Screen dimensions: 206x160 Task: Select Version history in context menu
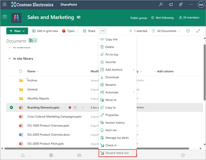click(115, 123)
